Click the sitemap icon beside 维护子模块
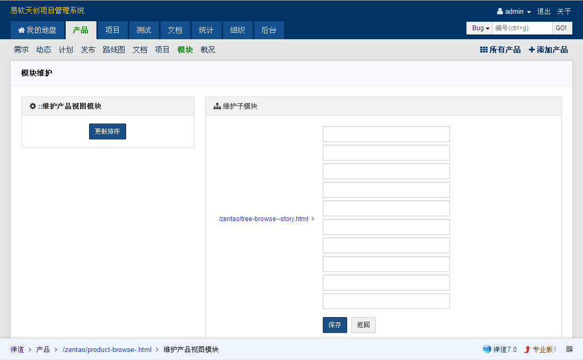583x360 pixels. coord(217,107)
